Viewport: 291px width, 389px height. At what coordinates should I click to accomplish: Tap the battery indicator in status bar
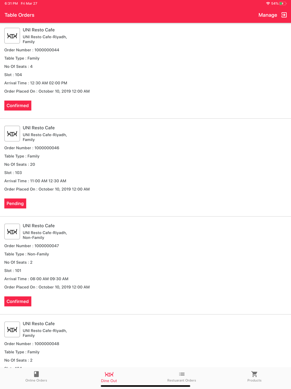[x=283, y=3]
